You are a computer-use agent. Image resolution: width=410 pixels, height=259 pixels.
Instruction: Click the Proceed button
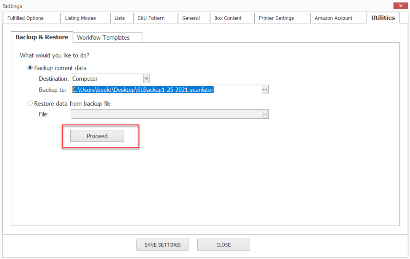click(x=97, y=136)
